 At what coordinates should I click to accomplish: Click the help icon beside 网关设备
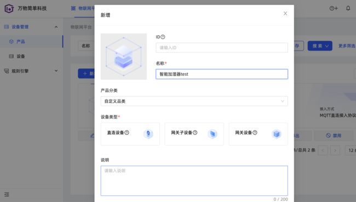point(255,132)
